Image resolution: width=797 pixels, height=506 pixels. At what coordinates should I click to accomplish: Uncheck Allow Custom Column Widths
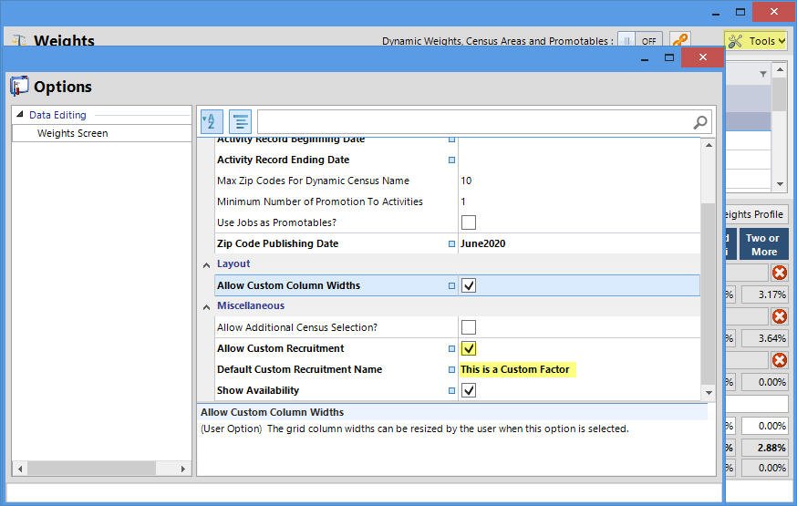(x=469, y=285)
